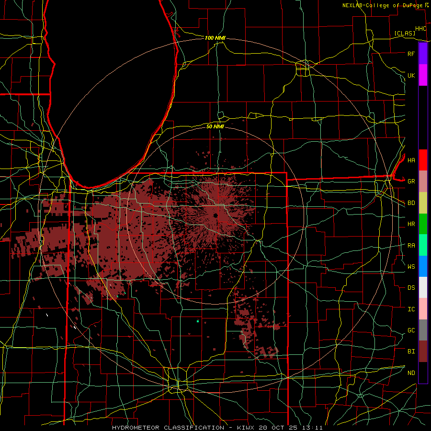This screenshot has height=431, width=431.
Task: Click the RF purple color swatch
Action: coord(423,54)
